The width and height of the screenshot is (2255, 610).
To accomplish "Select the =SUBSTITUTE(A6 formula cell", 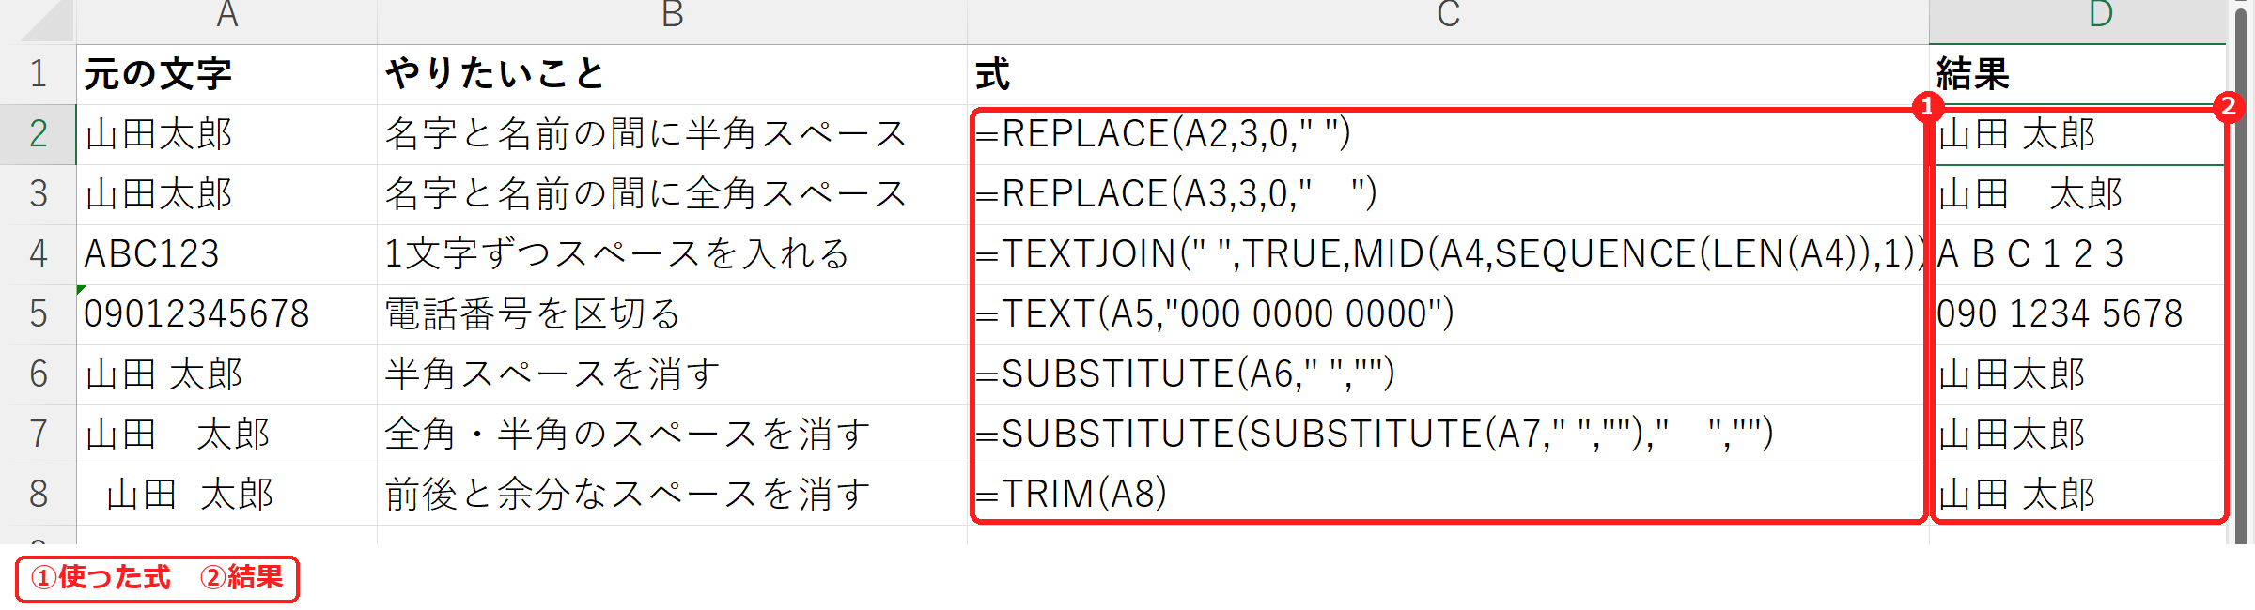I will (1448, 374).
